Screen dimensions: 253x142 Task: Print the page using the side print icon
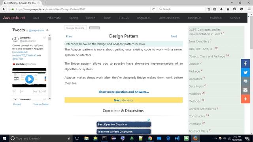tap(245, 81)
